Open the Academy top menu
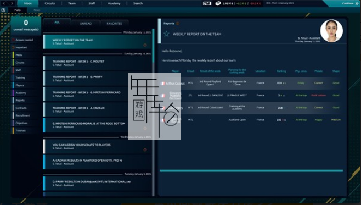 [x=114, y=3]
